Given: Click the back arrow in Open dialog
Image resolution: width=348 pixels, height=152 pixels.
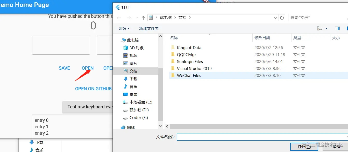Looking at the screenshot, I should [119, 18].
